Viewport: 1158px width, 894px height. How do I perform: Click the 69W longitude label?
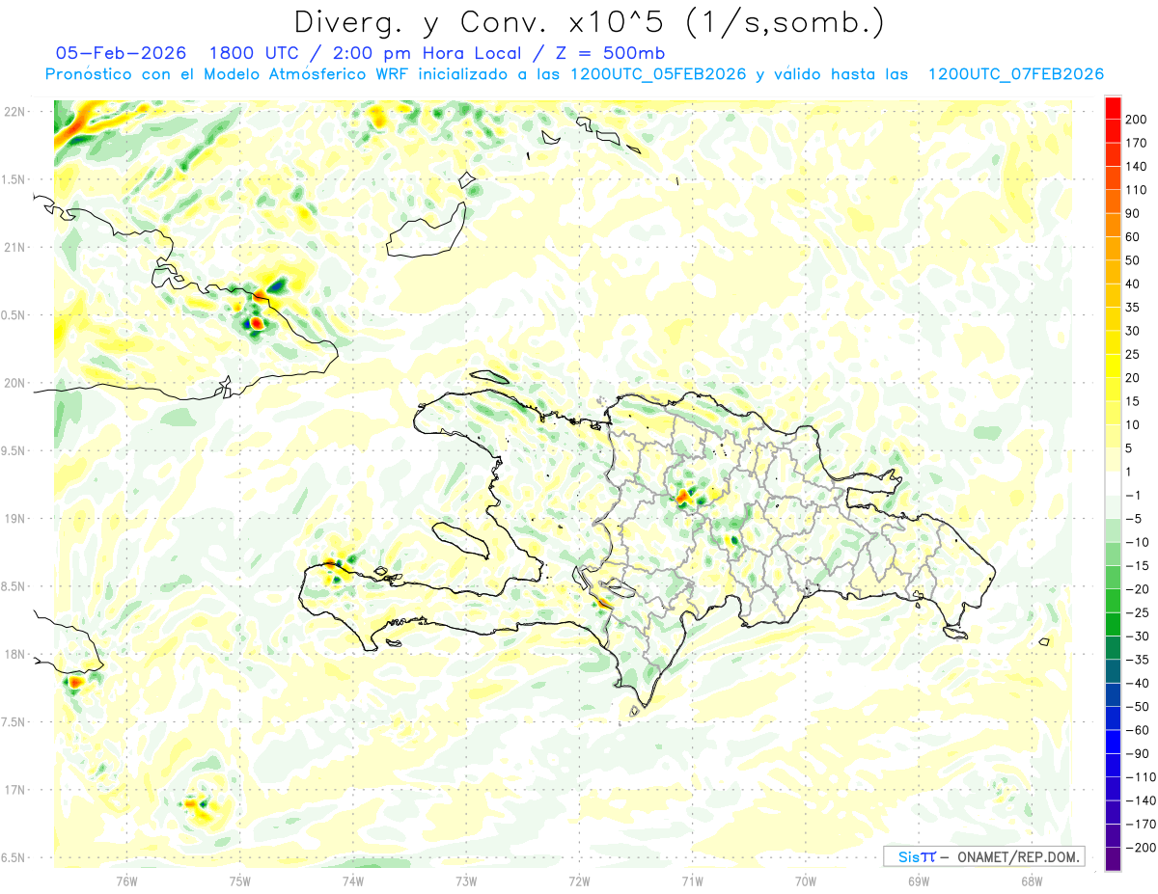(919, 880)
